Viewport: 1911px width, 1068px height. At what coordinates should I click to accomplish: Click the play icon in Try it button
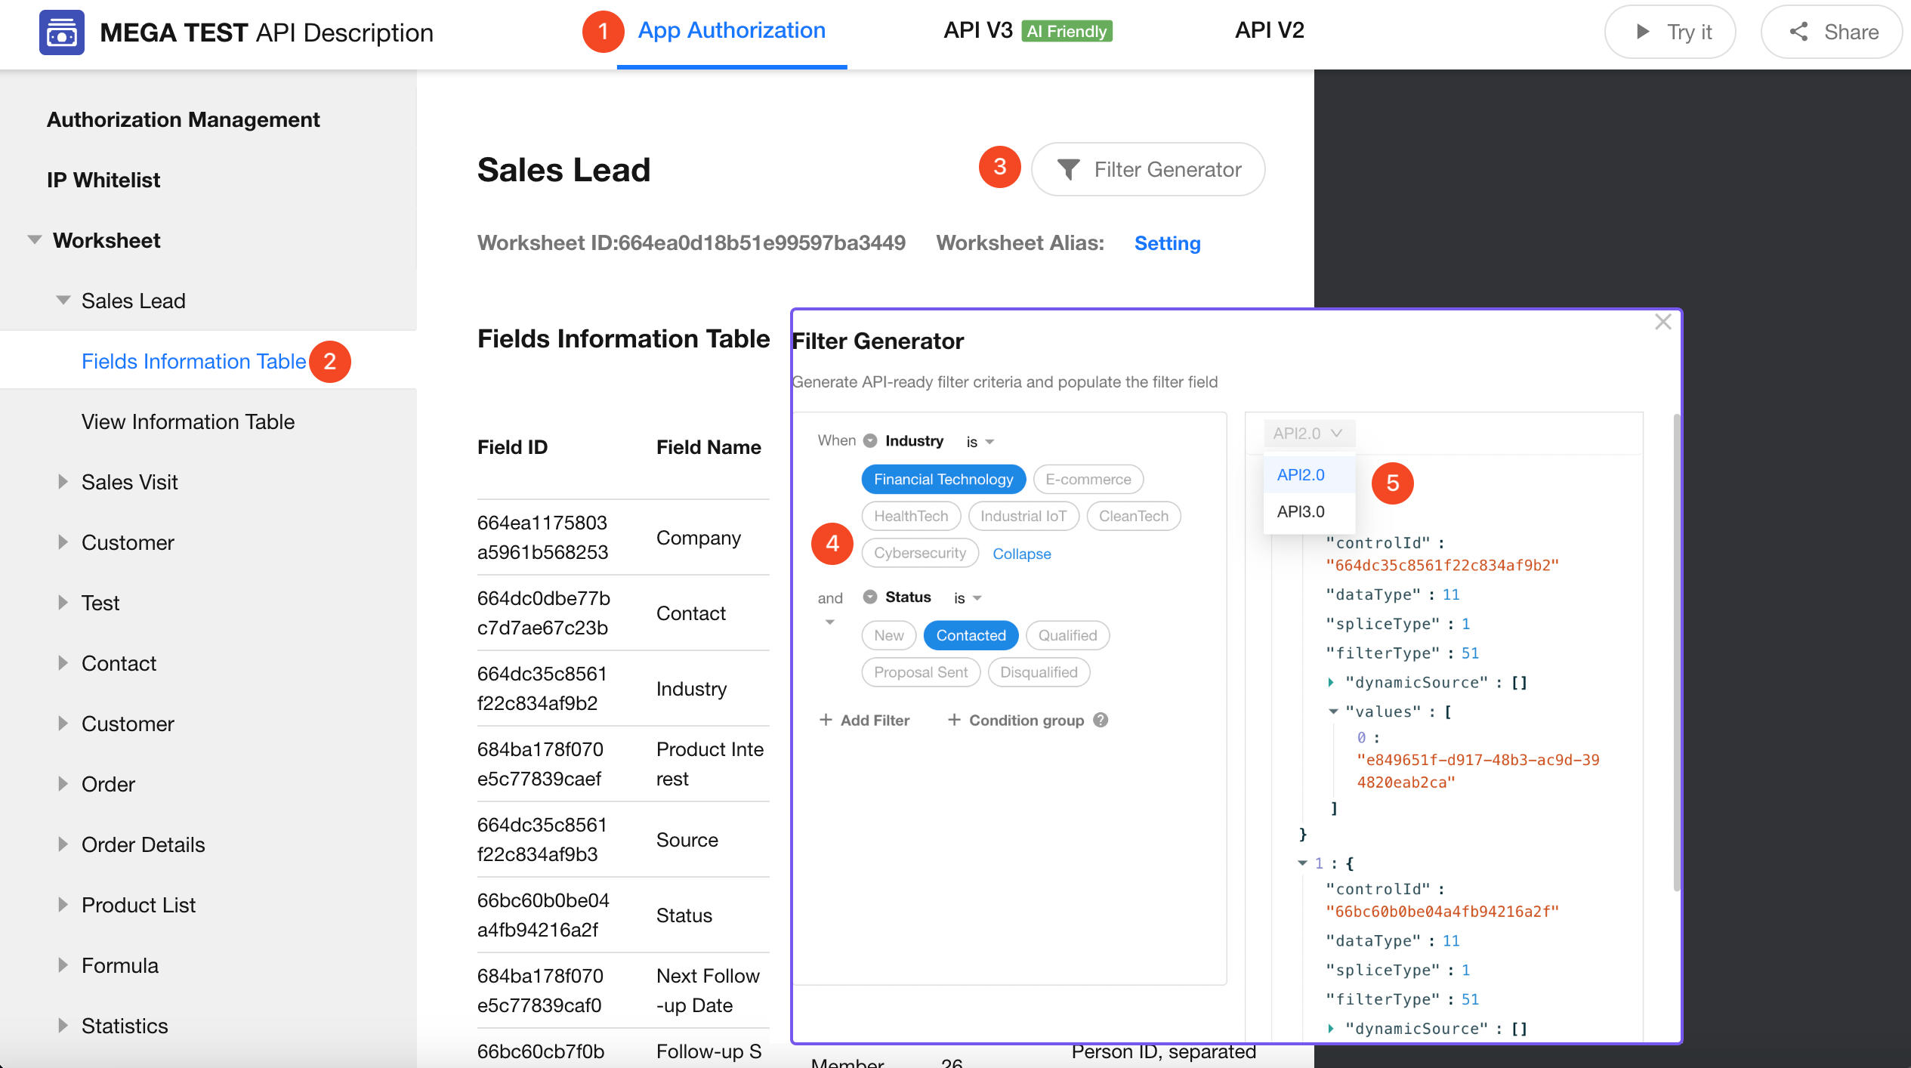pyautogui.click(x=1642, y=32)
